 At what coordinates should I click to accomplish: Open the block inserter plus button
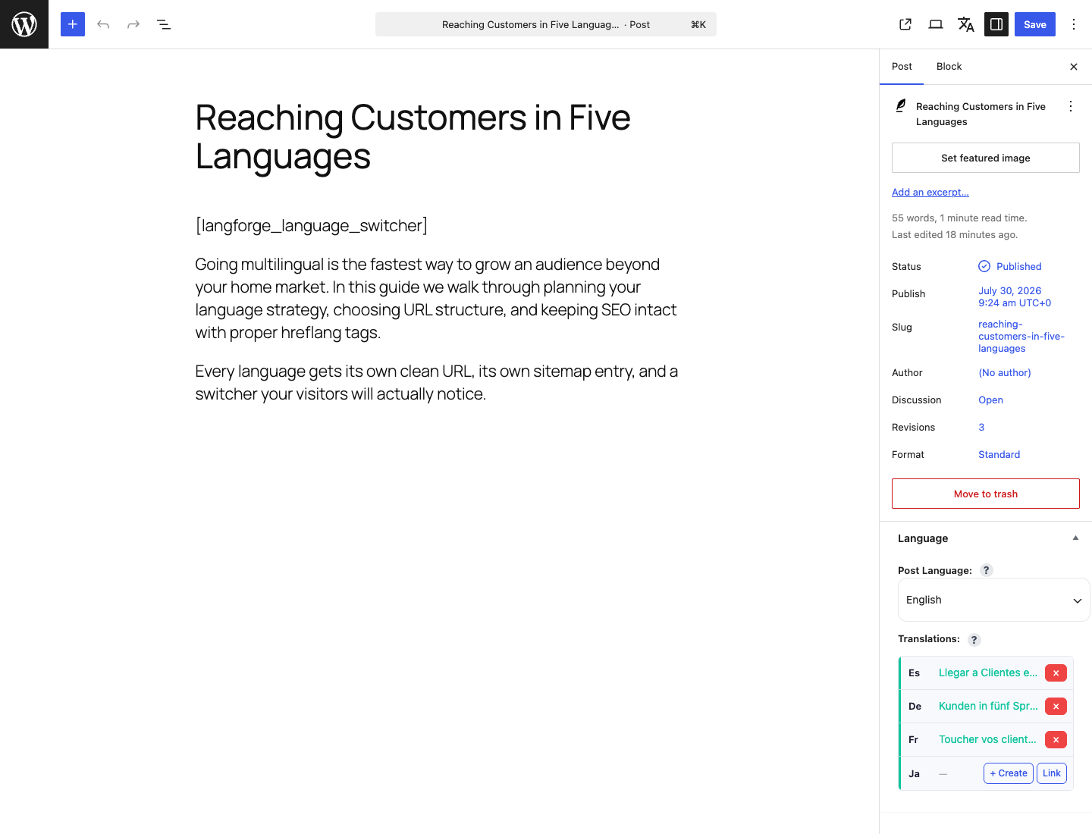(73, 24)
